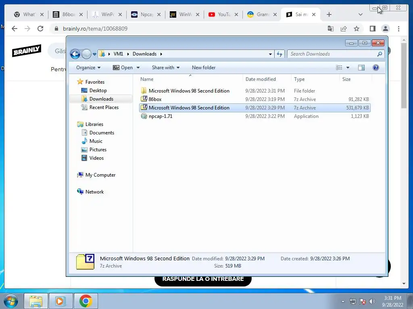Screen dimensions: 413x309
Task: Select the 86box 7z archive file
Action: [254, 99]
